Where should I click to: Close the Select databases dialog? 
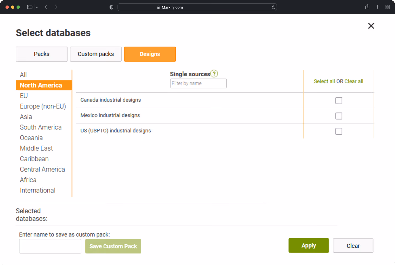tap(371, 26)
